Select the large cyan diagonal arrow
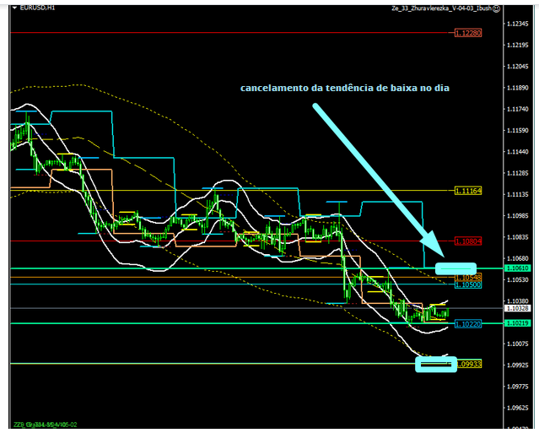The width and height of the screenshot is (539, 433). (x=378, y=177)
